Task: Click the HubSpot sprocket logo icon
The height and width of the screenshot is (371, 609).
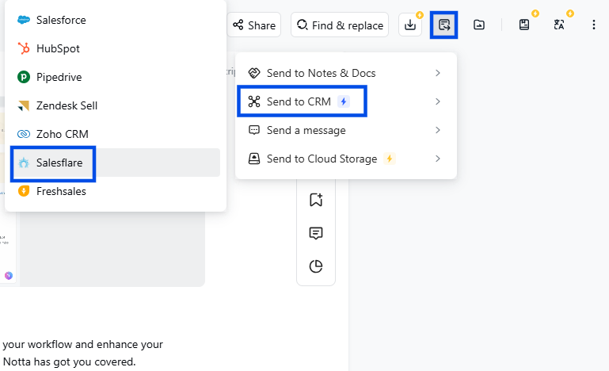Action: (24, 48)
